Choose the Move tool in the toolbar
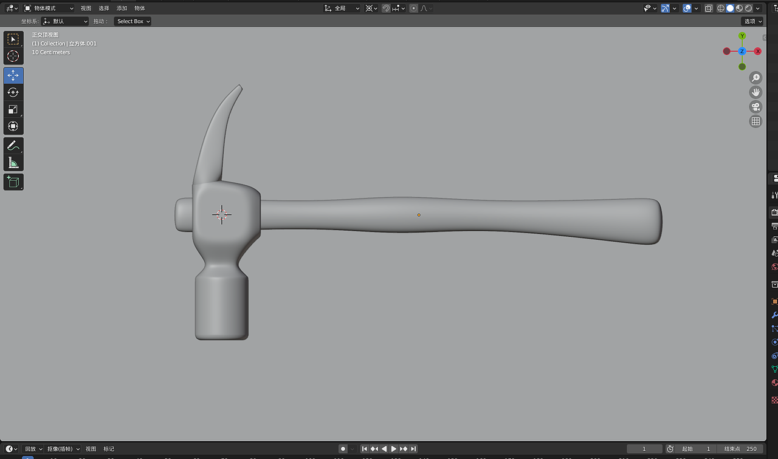The width and height of the screenshot is (778, 459). pyautogui.click(x=13, y=75)
